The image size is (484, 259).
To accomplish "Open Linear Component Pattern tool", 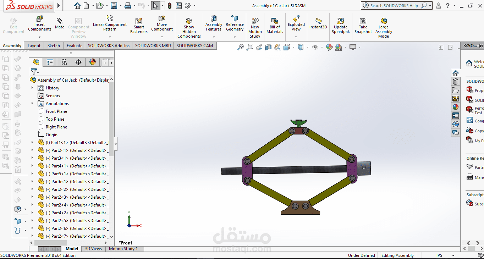I will (110, 23).
